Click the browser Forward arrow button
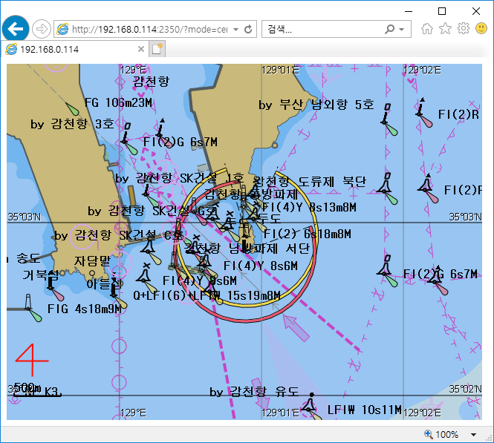 point(42,30)
